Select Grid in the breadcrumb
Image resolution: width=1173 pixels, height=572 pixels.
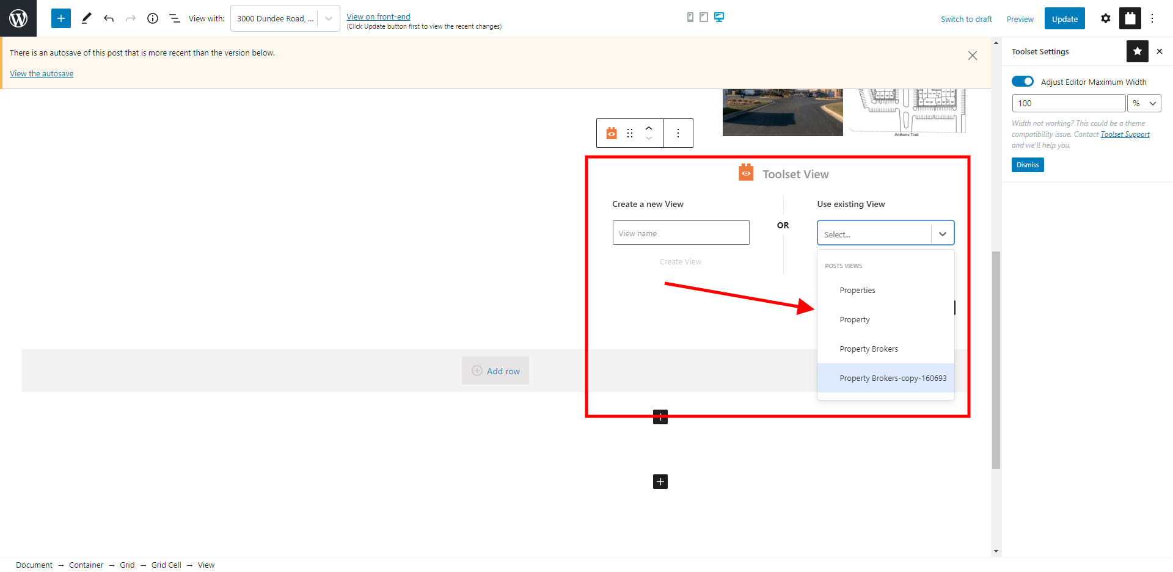click(127, 565)
